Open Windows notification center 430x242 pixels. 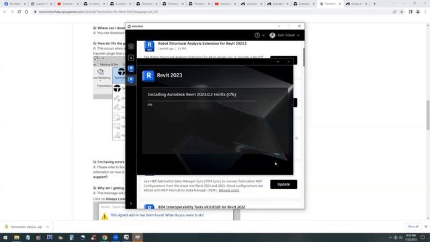tap(423, 237)
